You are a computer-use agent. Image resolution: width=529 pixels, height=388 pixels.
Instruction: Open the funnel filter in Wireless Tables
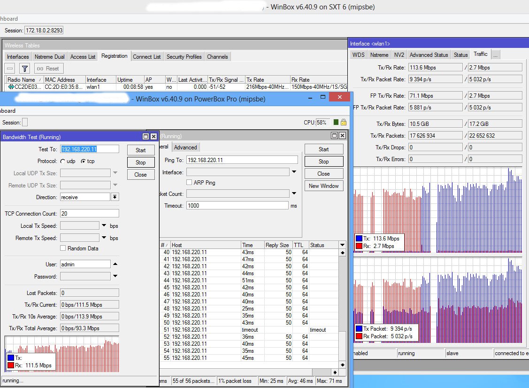pyautogui.click(x=24, y=69)
